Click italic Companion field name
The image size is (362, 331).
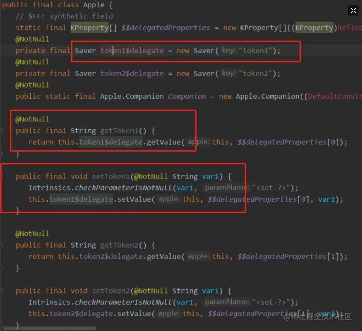coord(187,96)
